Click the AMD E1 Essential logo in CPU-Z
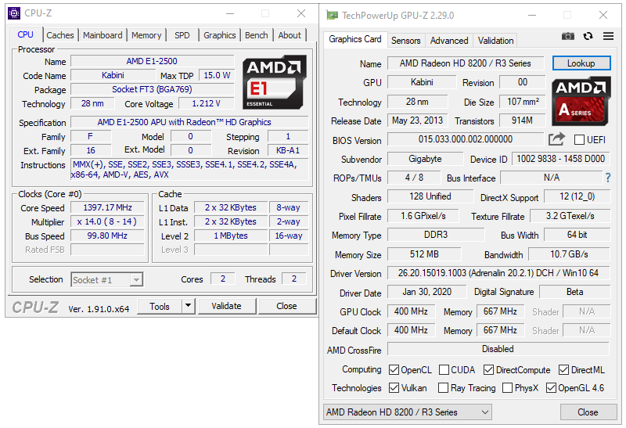 click(275, 82)
